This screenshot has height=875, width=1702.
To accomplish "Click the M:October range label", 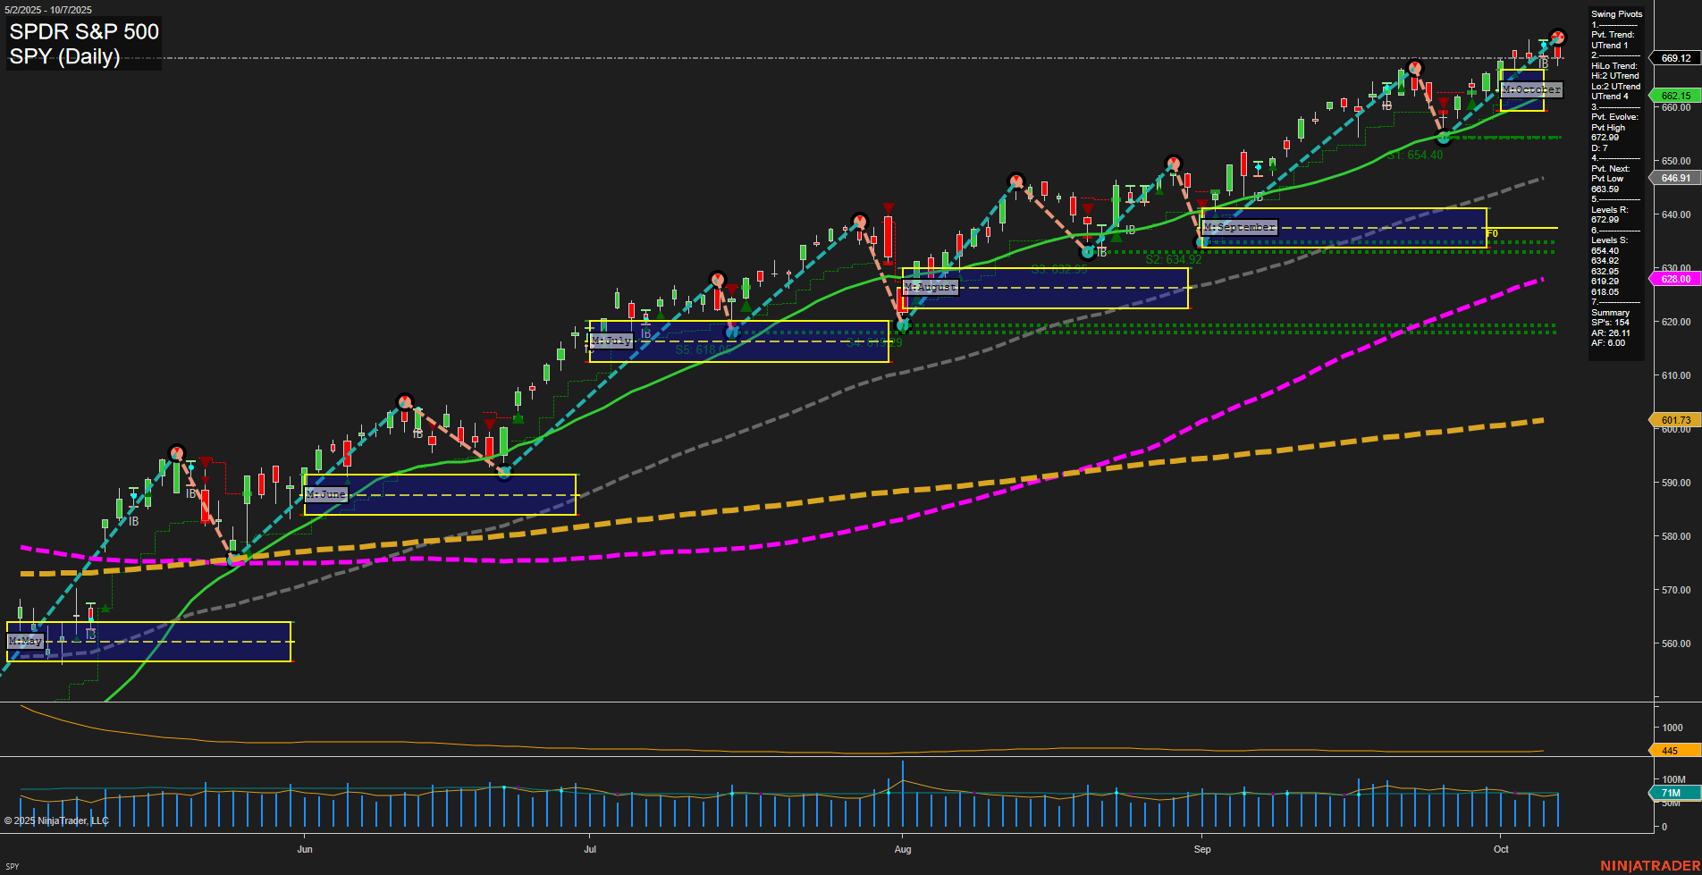I will tap(1530, 89).
